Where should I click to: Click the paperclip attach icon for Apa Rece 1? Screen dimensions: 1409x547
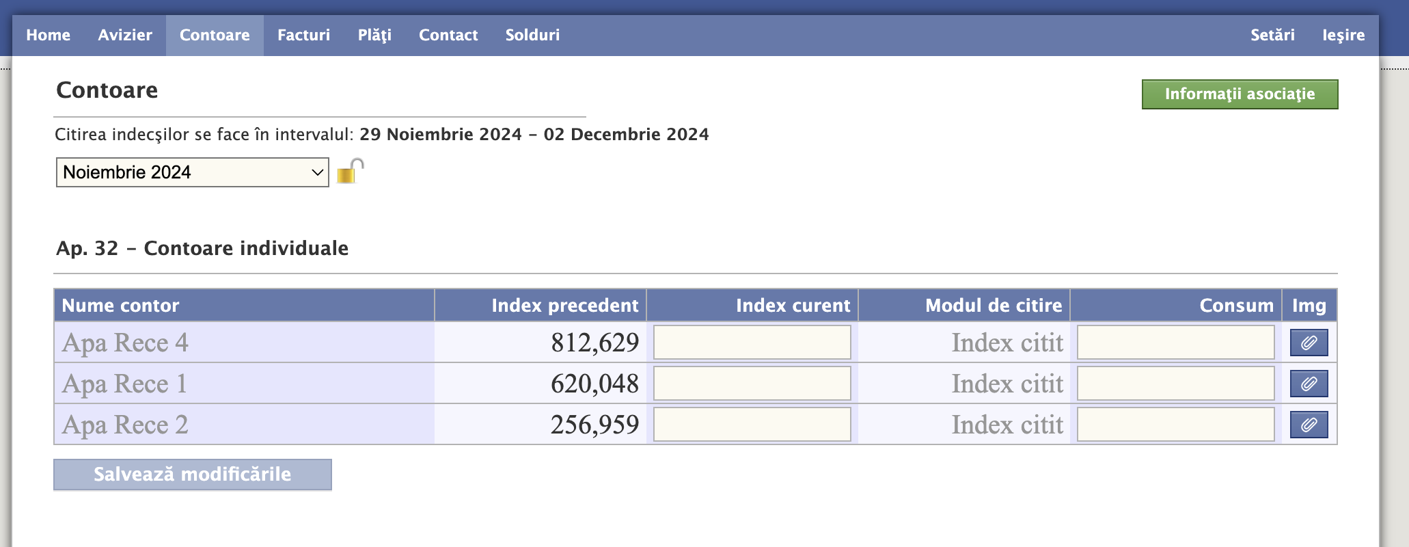[x=1309, y=384]
